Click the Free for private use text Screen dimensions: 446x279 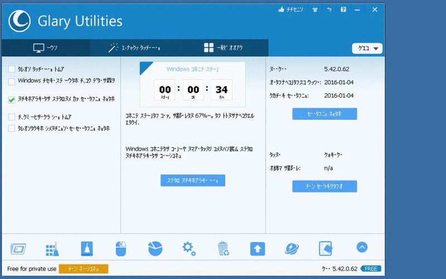coord(32,269)
